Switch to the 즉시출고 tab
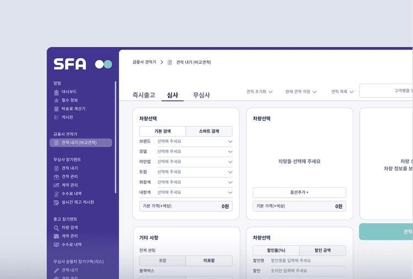Screen dimensions: 413x279 [x=144, y=95]
